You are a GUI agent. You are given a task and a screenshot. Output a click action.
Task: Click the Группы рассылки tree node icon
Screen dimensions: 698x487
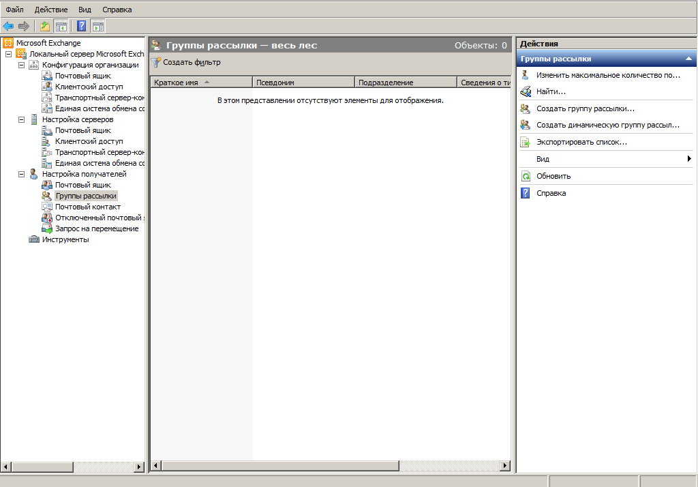(x=47, y=196)
